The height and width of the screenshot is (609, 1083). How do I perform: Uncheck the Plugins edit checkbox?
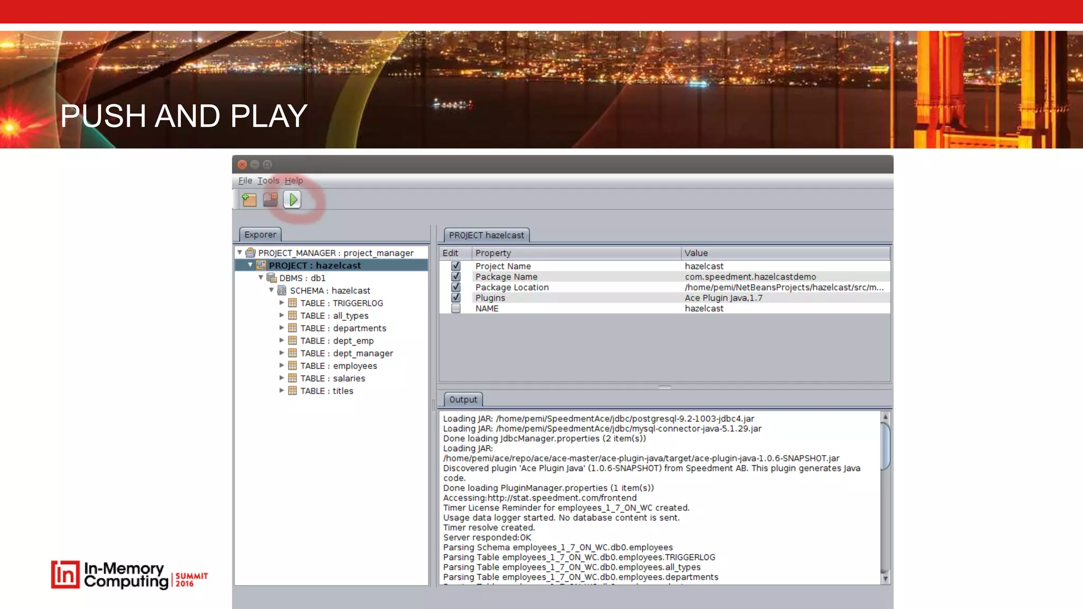456,298
